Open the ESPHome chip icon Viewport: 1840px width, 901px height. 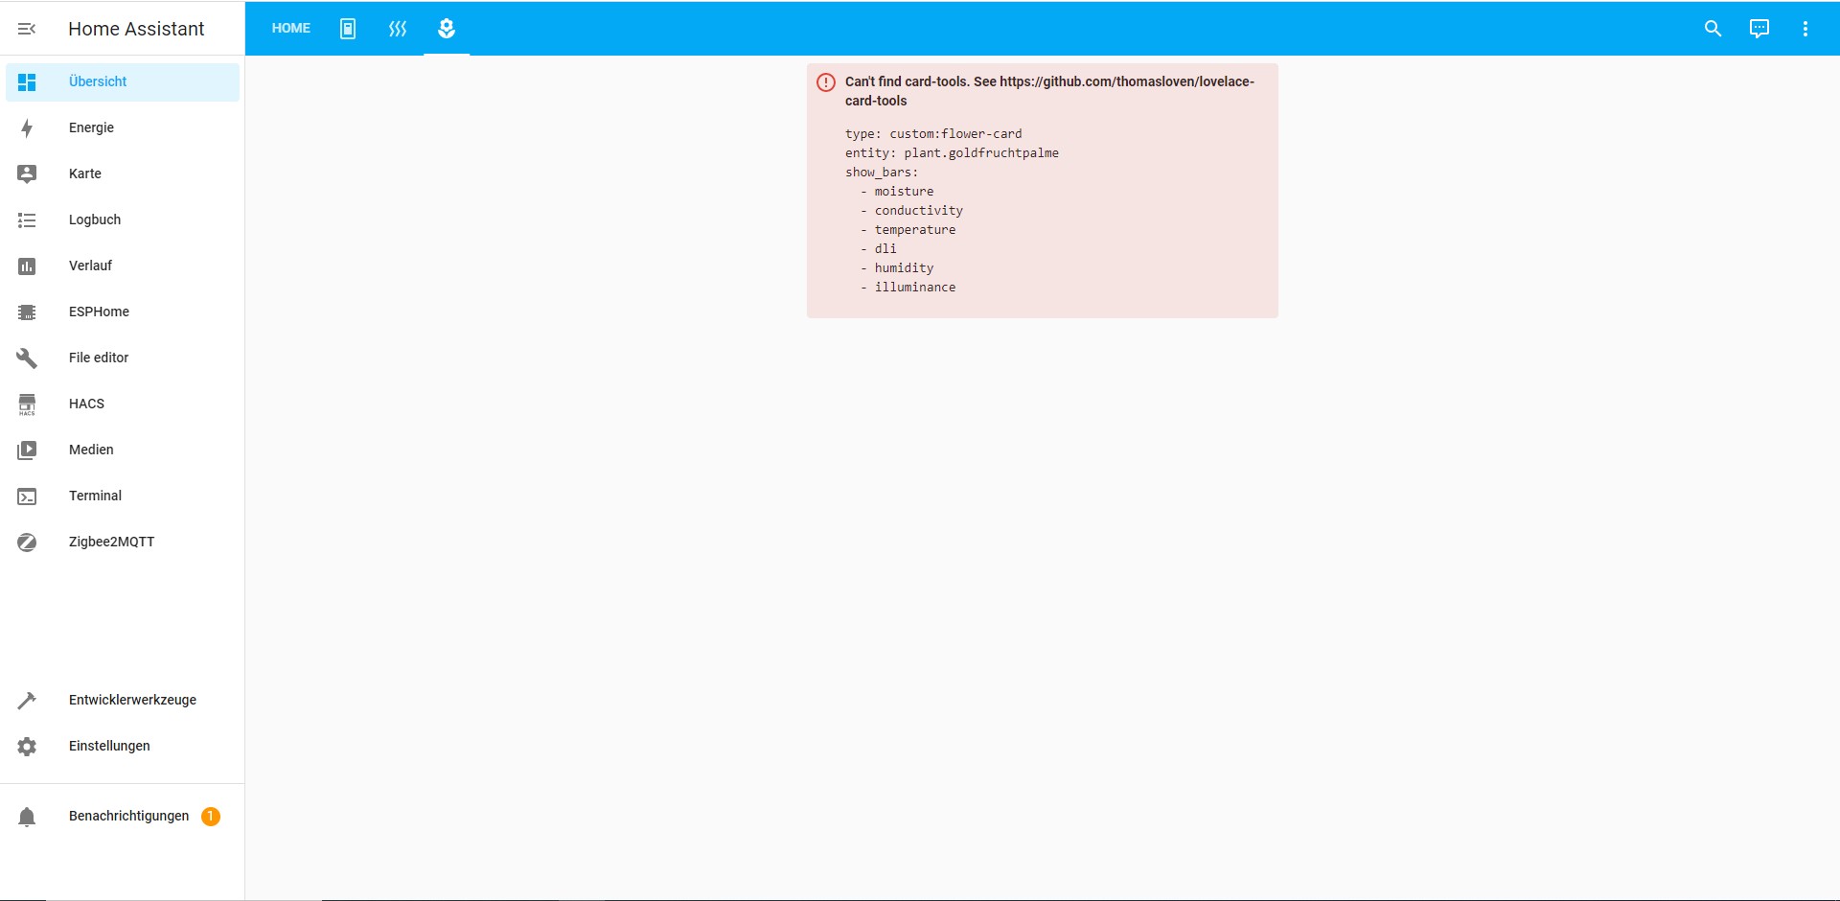pos(27,312)
